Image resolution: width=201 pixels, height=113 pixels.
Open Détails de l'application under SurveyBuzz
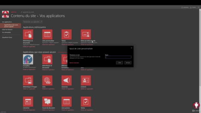(x=29, y=69)
